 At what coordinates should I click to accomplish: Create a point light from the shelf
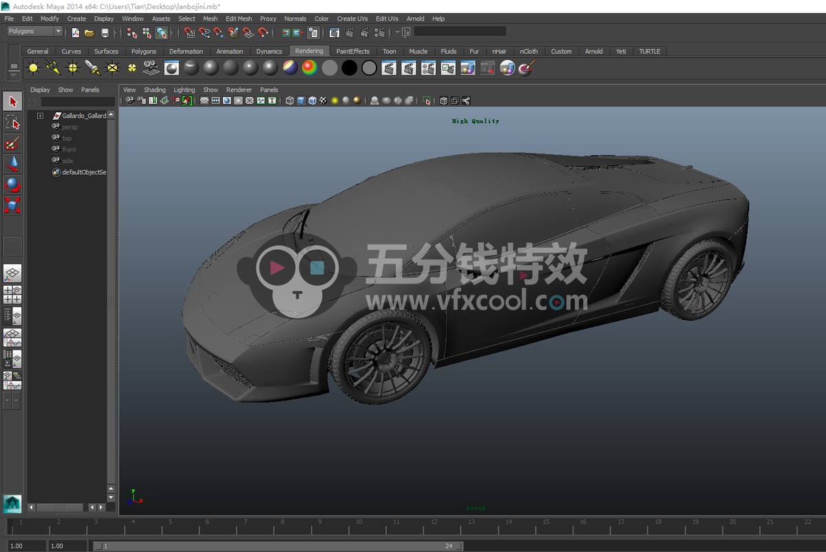pyautogui.click(x=72, y=67)
